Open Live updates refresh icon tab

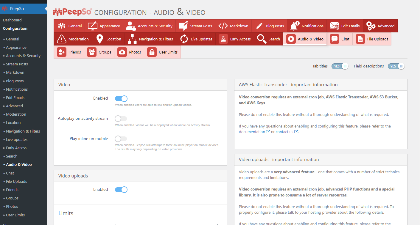pos(184,39)
